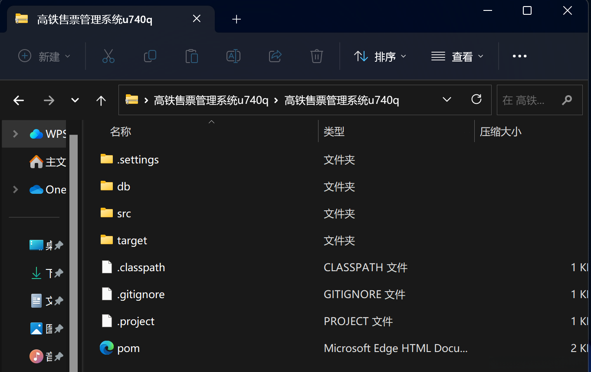Navigate back with the left arrow
591x372 pixels.
point(19,100)
